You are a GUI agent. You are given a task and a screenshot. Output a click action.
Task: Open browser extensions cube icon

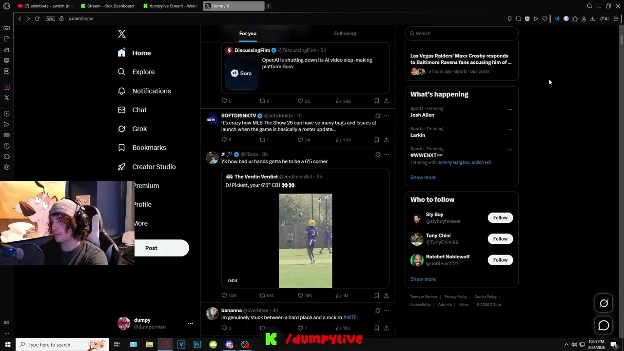click(575, 19)
